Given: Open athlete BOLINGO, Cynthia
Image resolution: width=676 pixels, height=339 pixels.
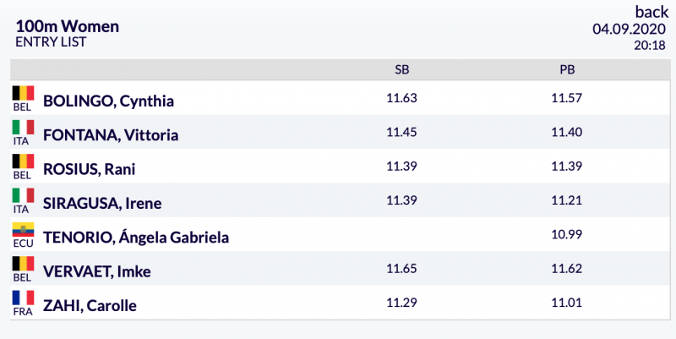Looking at the screenshot, I should (x=109, y=101).
